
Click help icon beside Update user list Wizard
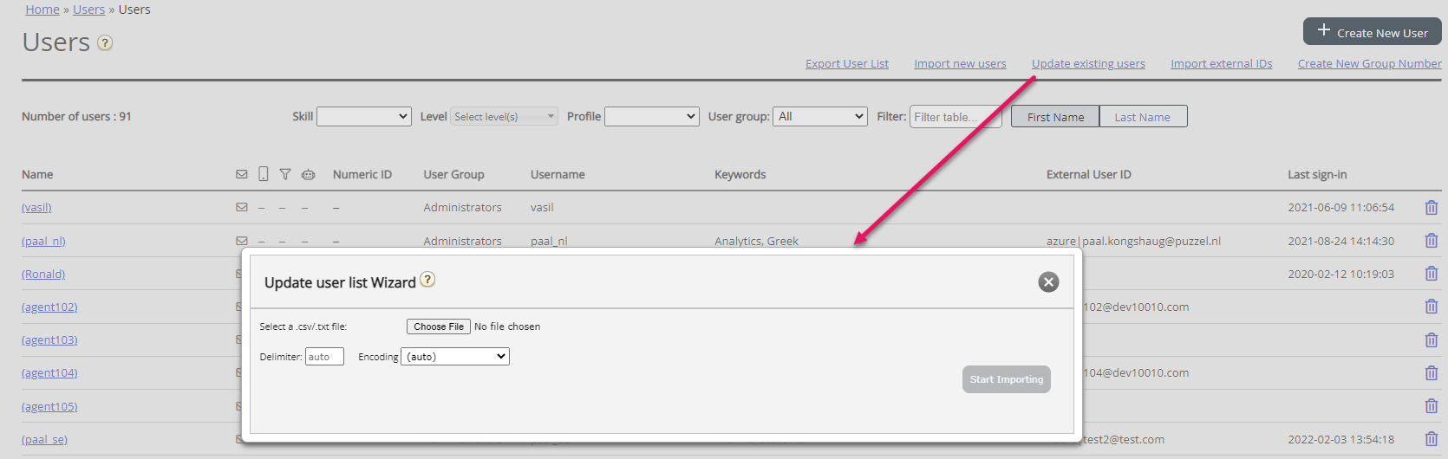pos(427,280)
